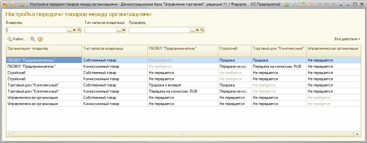Click ПБОЮЛ "Предприниматель" column header
Image resolution: width=367 pixels, height=143 pixels.
click(x=183, y=50)
